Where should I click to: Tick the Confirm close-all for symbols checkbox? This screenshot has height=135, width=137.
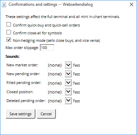pyautogui.click(x=9, y=32)
